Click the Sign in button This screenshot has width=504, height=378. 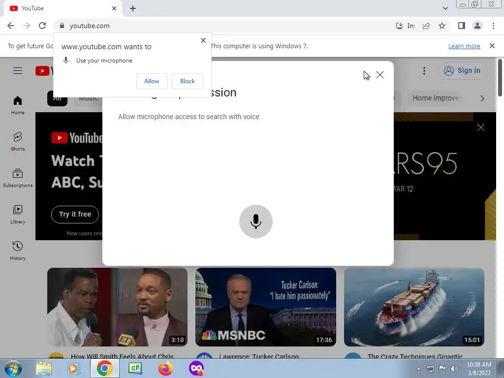point(463,71)
